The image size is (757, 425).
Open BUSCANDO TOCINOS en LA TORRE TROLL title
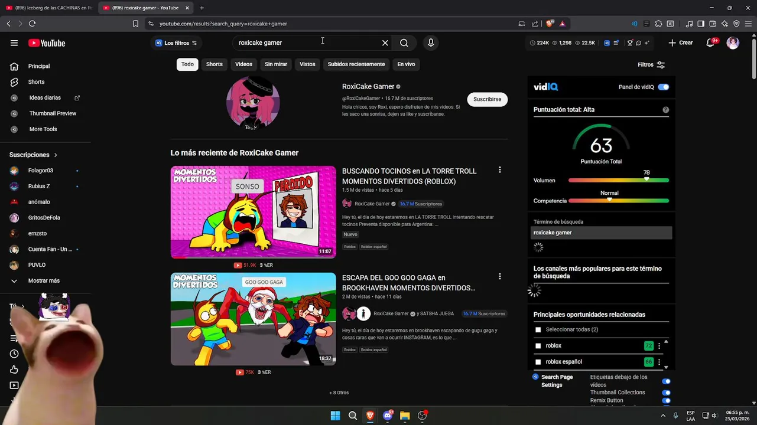point(409,176)
